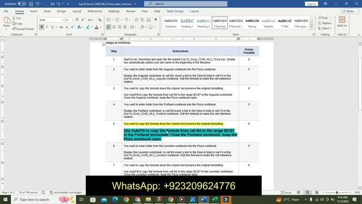Apply the Heading 1 style
This screenshot has height=204, width=362.
(x=187, y=23)
